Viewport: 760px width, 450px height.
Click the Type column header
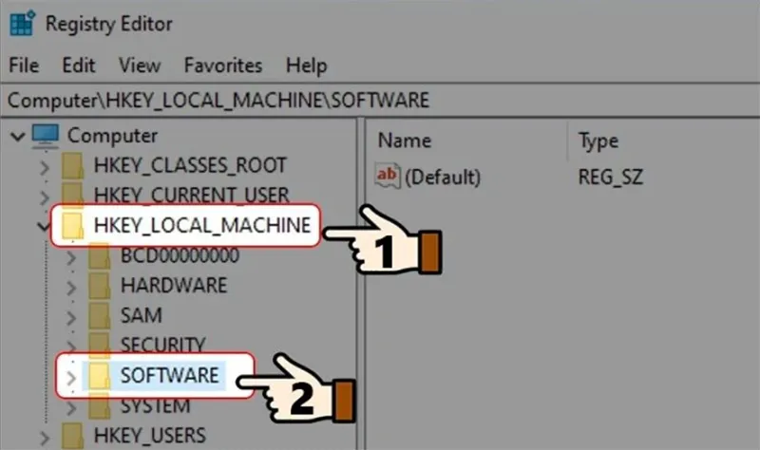coord(598,141)
